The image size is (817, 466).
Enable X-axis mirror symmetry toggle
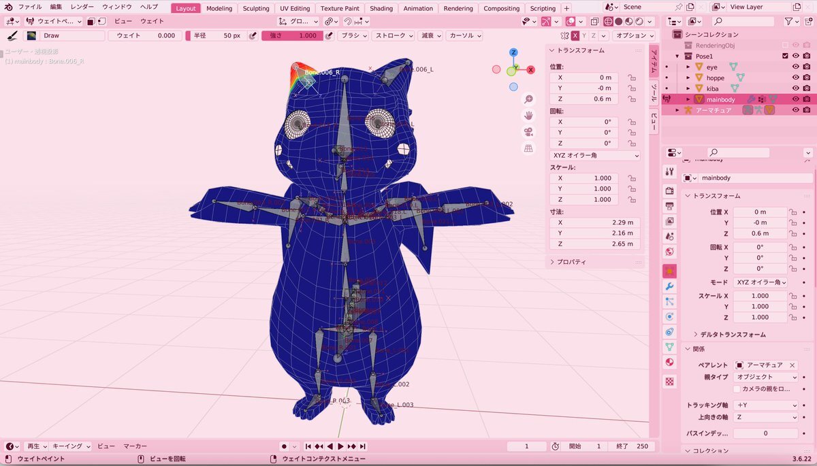click(x=575, y=35)
